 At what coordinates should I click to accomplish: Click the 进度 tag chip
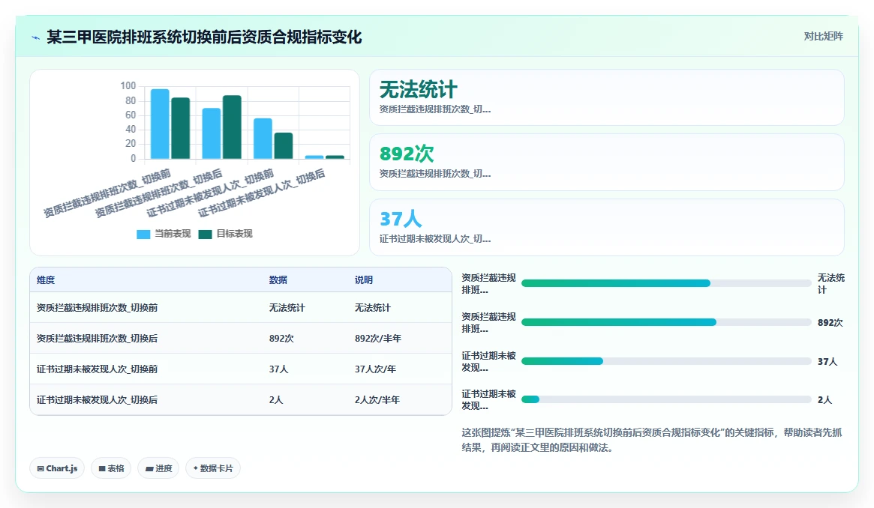[158, 468]
